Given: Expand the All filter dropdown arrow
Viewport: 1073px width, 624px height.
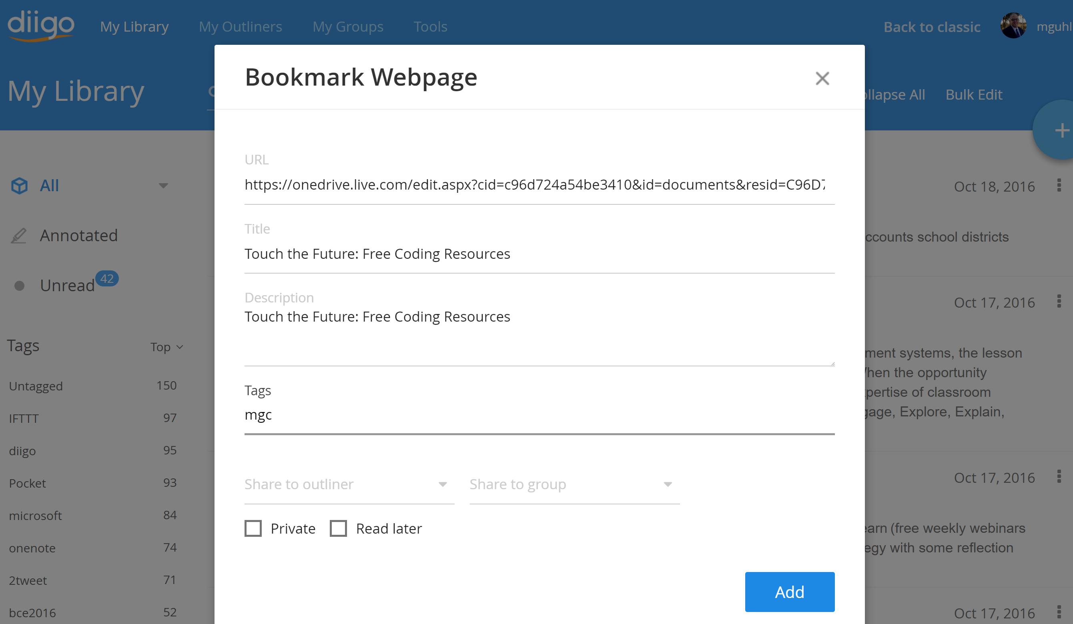Looking at the screenshot, I should tap(163, 186).
